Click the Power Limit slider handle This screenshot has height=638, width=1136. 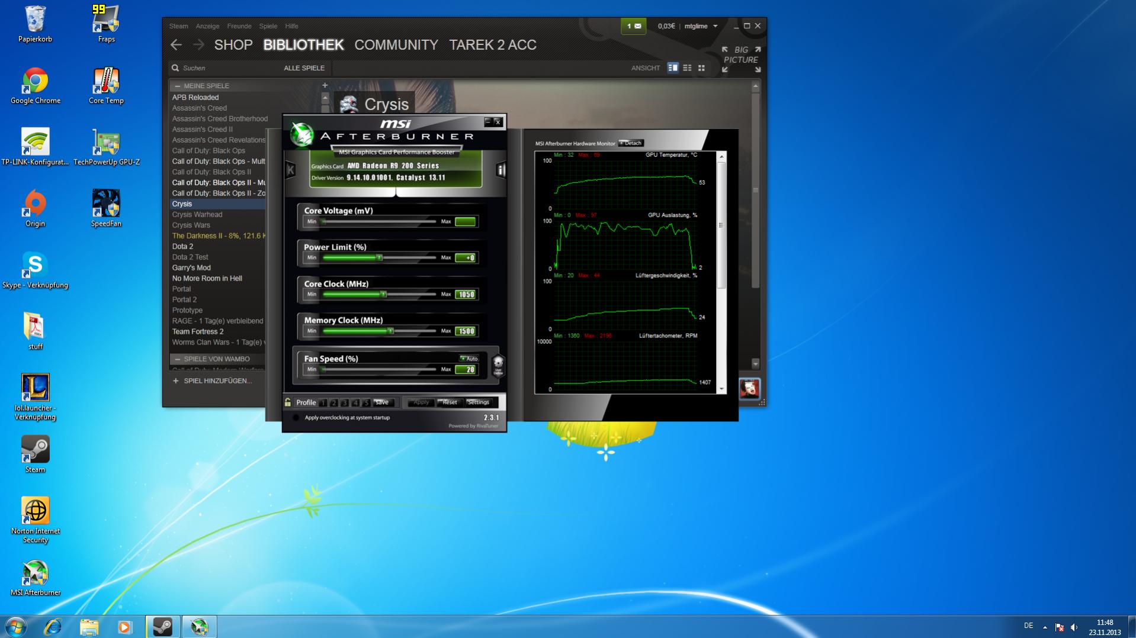[380, 257]
